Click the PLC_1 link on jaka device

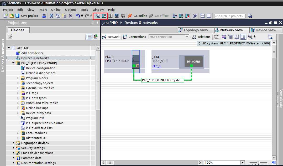coord(156,66)
